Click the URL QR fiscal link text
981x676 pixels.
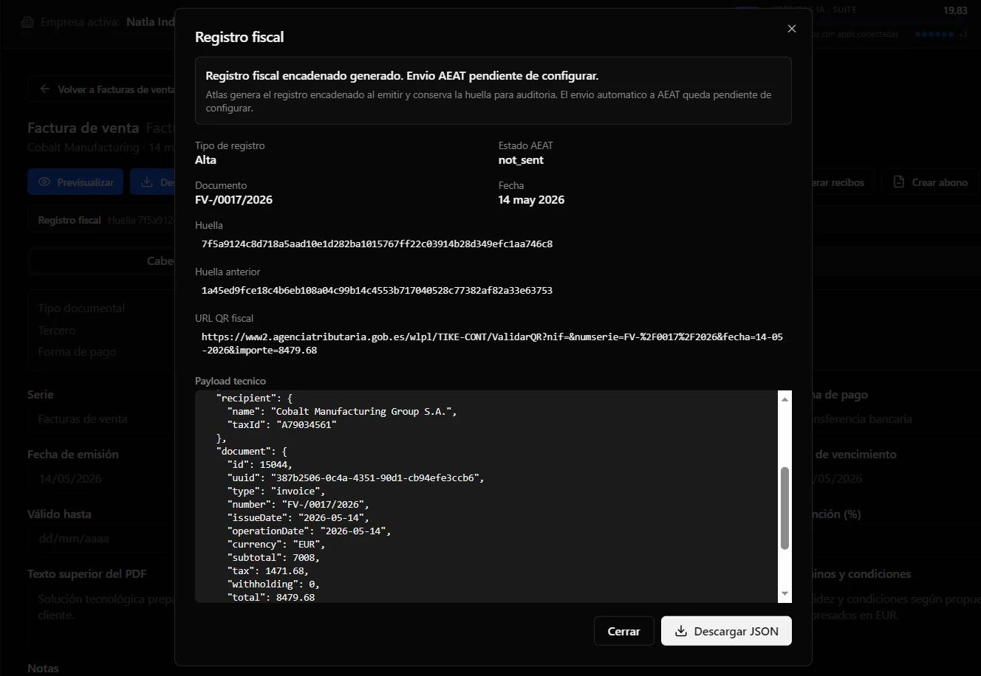(492, 343)
